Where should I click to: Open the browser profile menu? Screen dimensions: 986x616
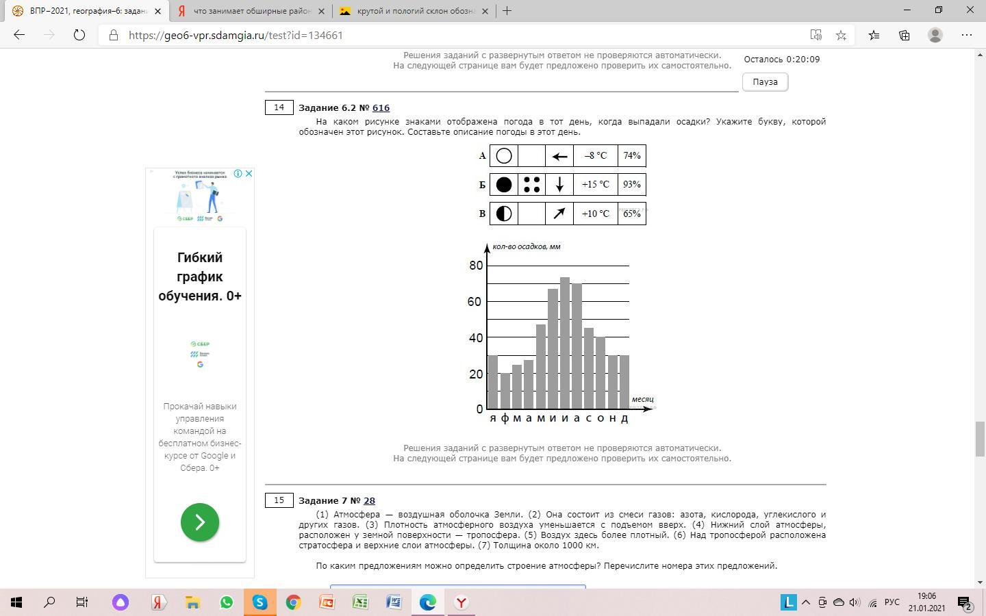pyautogui.click(x=935, y=35)
